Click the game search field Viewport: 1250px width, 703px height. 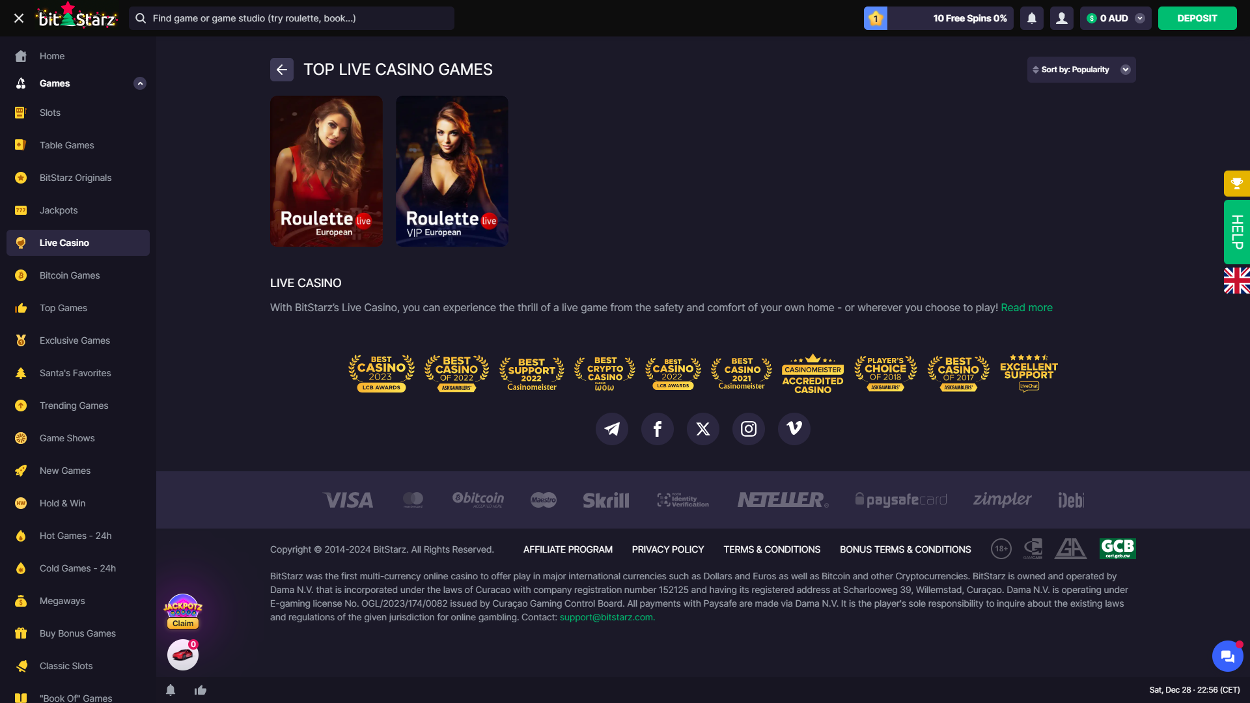point(292,18)
